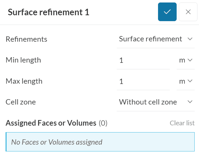Click the Assigned Faces or Volumes heading

point(51,123)
